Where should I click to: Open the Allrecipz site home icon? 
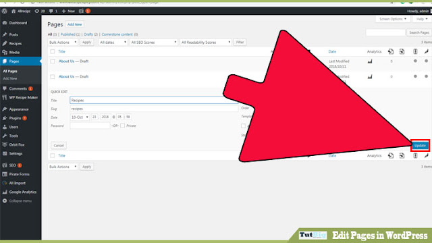click(x=21, y=11)
